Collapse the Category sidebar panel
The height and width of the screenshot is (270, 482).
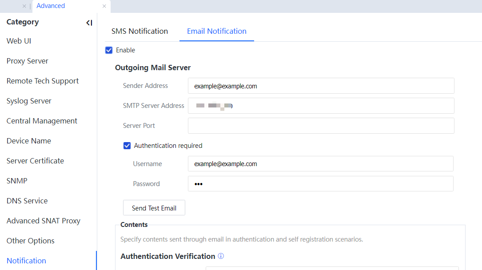(89, 23)
